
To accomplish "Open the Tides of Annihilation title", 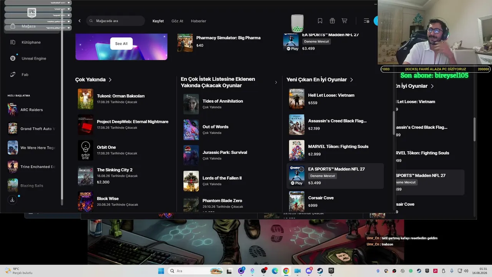I will click(x=223, y=101).
